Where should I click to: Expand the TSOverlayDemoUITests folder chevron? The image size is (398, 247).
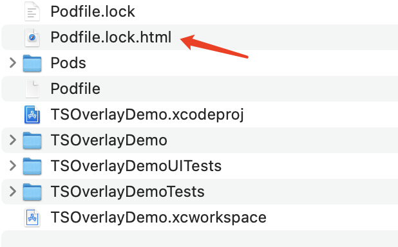coord(13,166)
